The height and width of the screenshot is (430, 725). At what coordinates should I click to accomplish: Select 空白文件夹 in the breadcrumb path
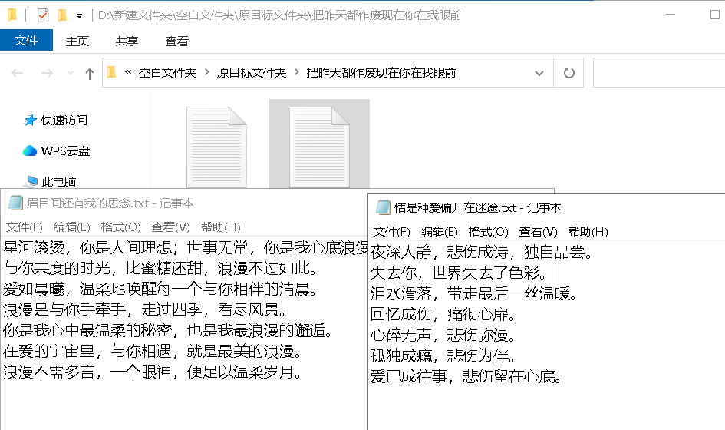167,73
